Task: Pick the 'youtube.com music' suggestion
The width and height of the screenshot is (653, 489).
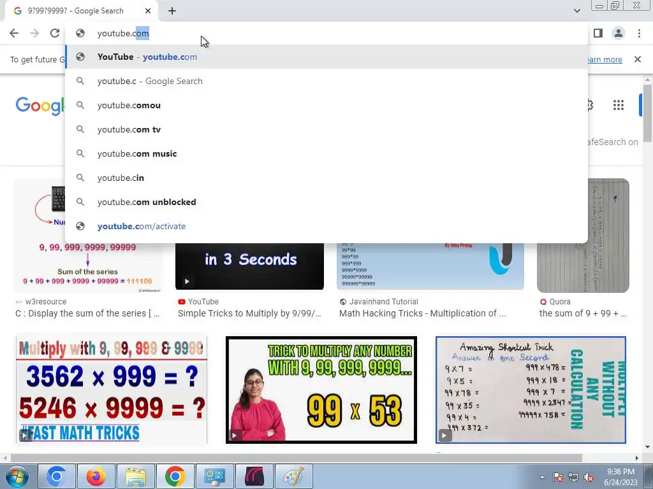Action: (x=327, y=153)
